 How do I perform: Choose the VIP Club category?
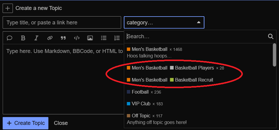tap(141, 104)
